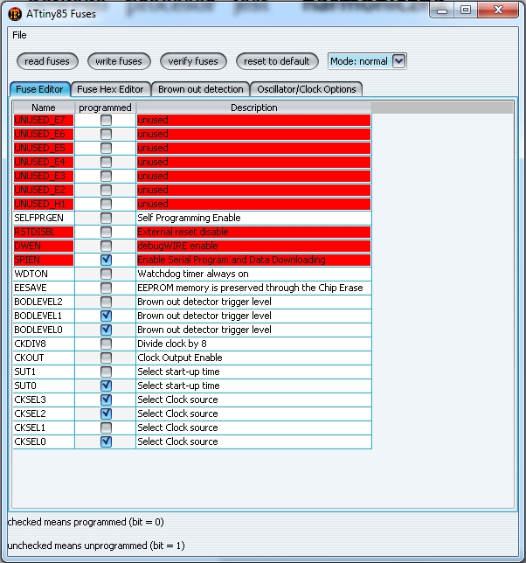Image resolution: width=526 pixels, height=563 pixels.
Task: Enable the CKOUT checkbox
Action: (106, 358)
